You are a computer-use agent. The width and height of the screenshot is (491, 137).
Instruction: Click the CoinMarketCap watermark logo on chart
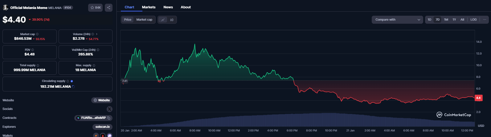coord(454,115)
